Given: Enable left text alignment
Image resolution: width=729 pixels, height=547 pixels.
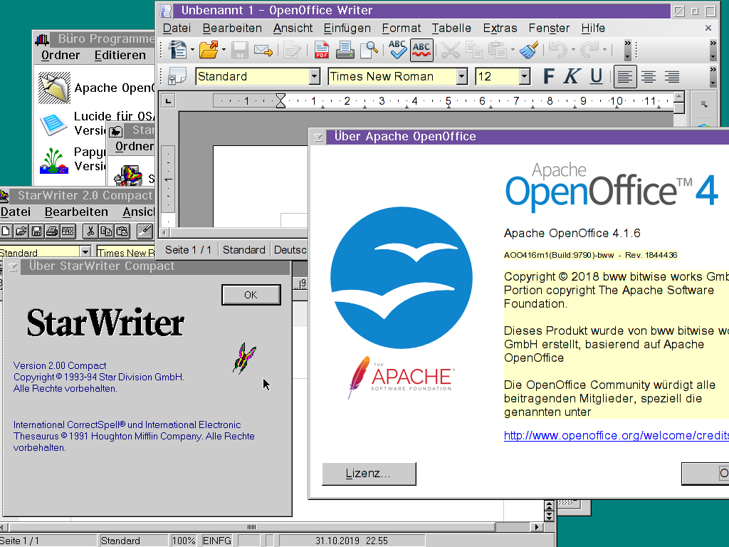Looking at the screenshot, I should [x=625, y=76].
